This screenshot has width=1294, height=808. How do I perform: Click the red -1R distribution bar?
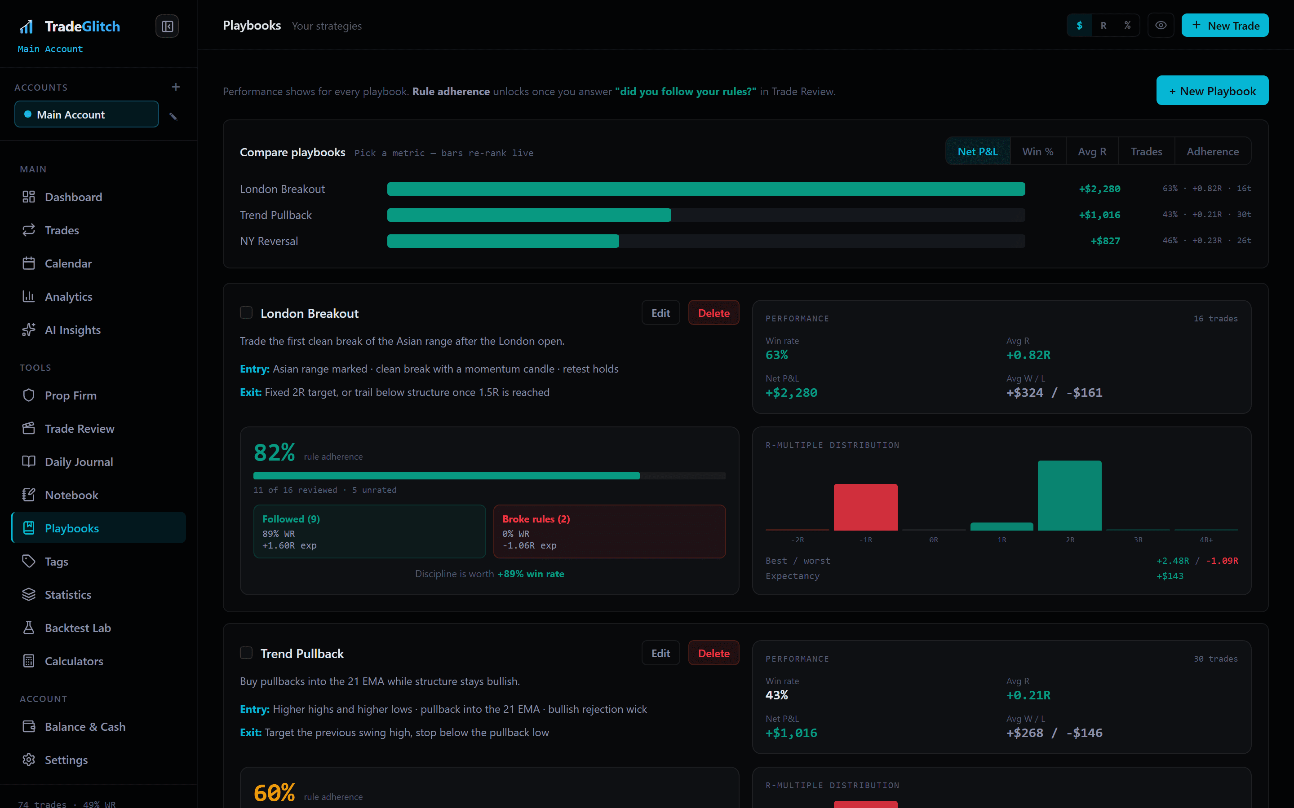865,507
